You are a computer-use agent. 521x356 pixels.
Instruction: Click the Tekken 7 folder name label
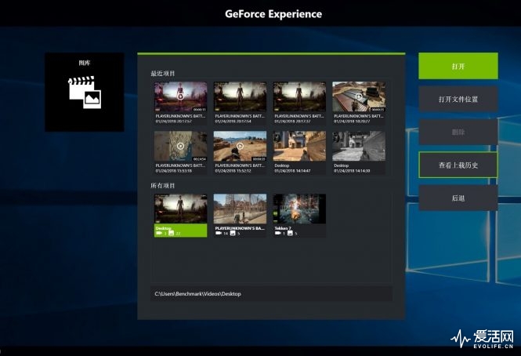283,228
